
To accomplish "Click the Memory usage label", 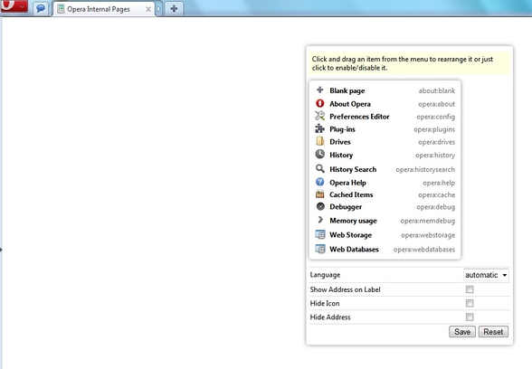I will point(353,221).
